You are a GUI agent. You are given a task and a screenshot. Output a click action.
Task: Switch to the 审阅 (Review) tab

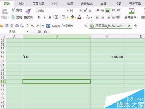(104, 4)
